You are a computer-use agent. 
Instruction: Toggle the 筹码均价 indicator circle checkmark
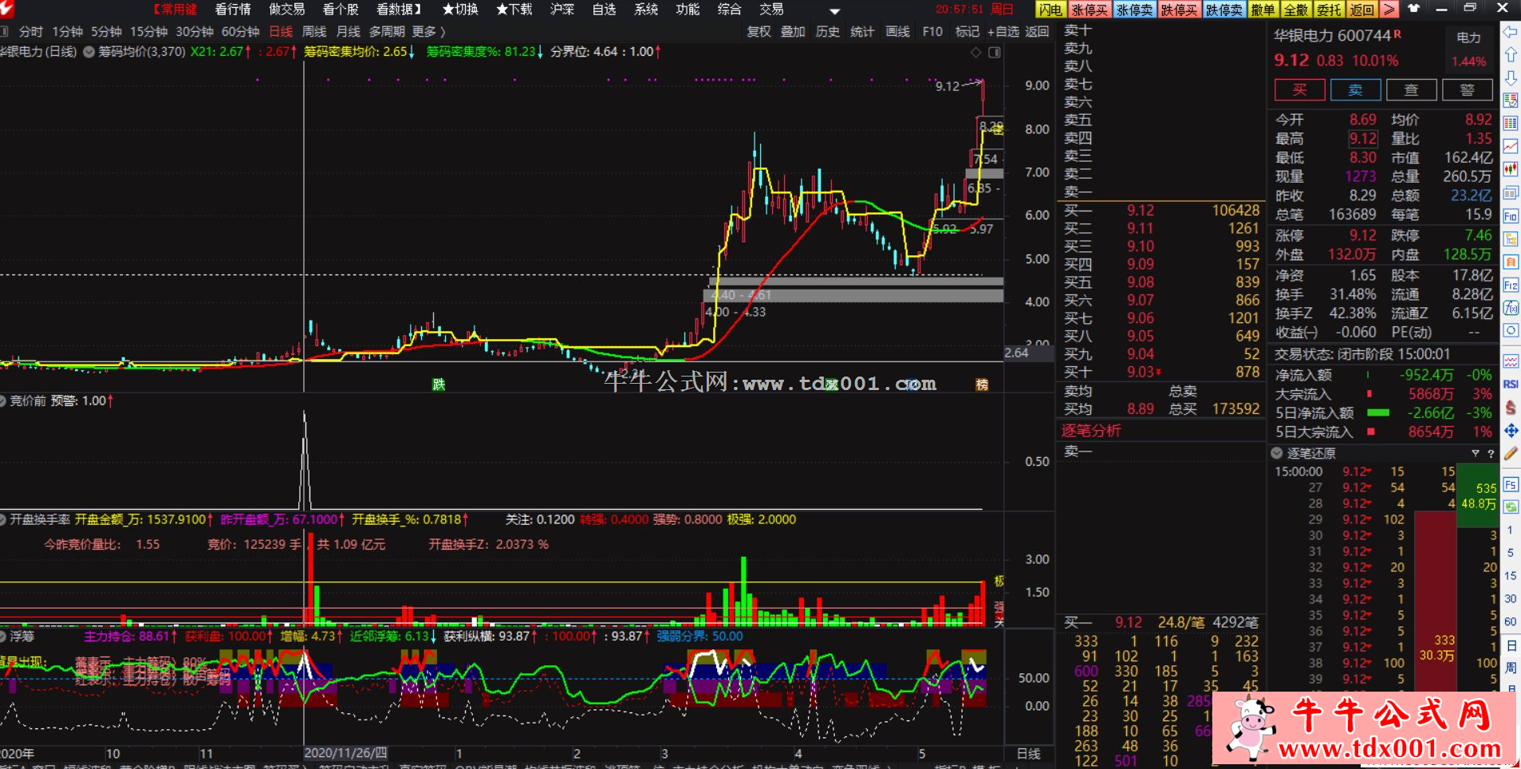coord(89,52)
